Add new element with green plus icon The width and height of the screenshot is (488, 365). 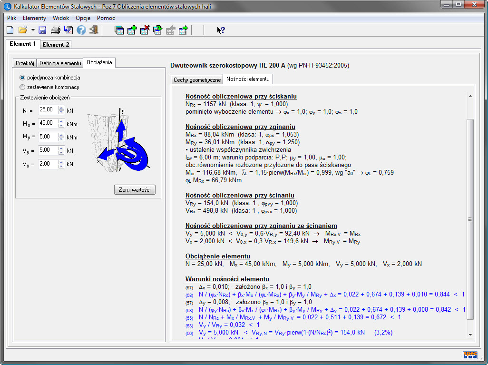pos(132,30)
